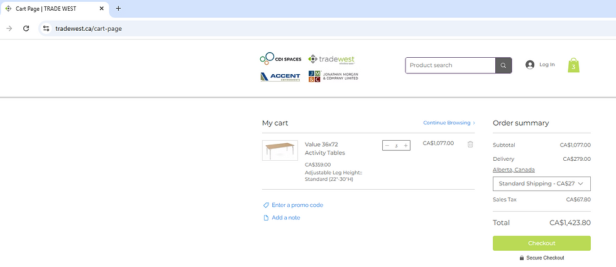This screenshot has width=616, height=267.
Task: Click Continue Browsing link
Action: pos(449,123)
